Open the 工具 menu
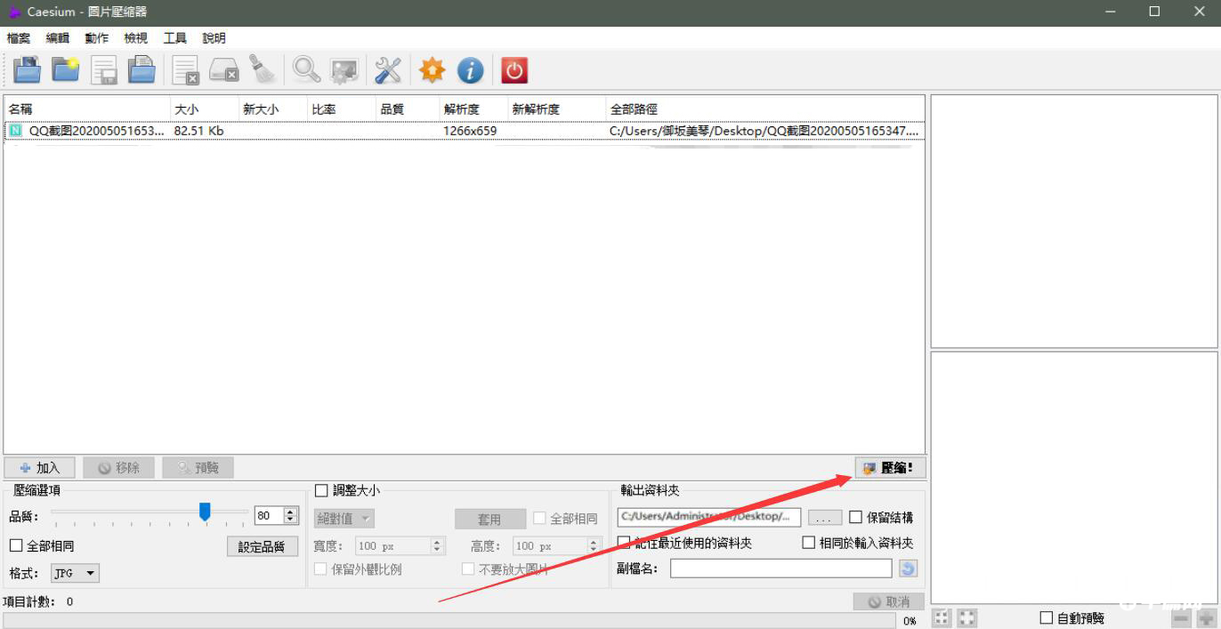1221x629 pixels. point(174,37)
